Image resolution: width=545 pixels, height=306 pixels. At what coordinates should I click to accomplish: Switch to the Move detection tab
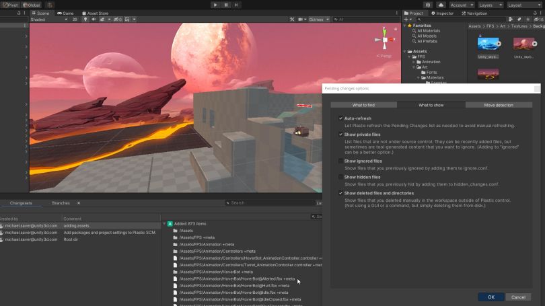(498, 105)
